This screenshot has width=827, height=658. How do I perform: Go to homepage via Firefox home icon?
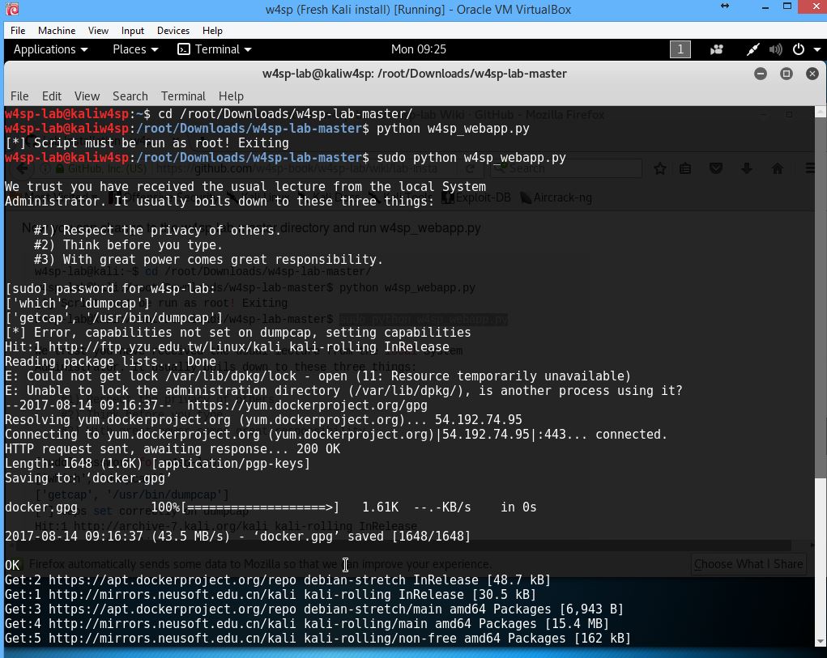point(776,168)
